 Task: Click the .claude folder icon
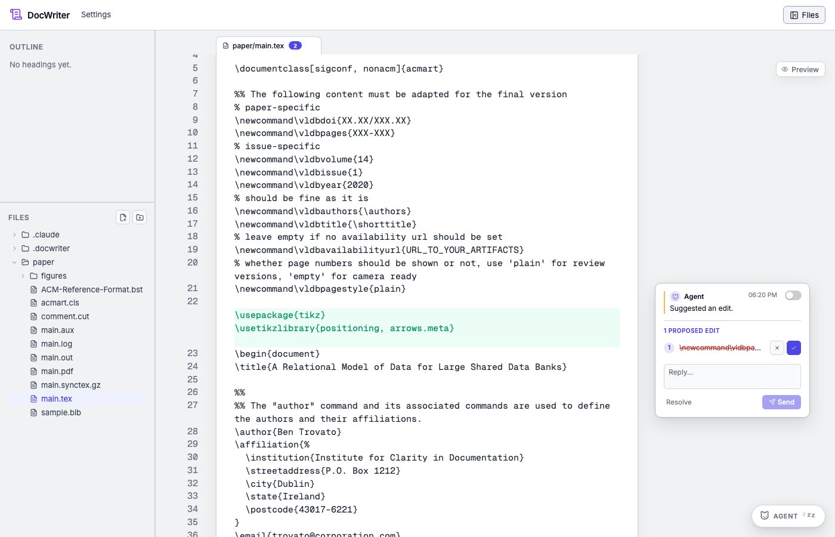coord(26,234)
